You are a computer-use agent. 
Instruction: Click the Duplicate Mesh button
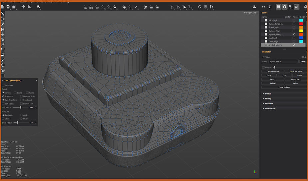pos(296,71)
